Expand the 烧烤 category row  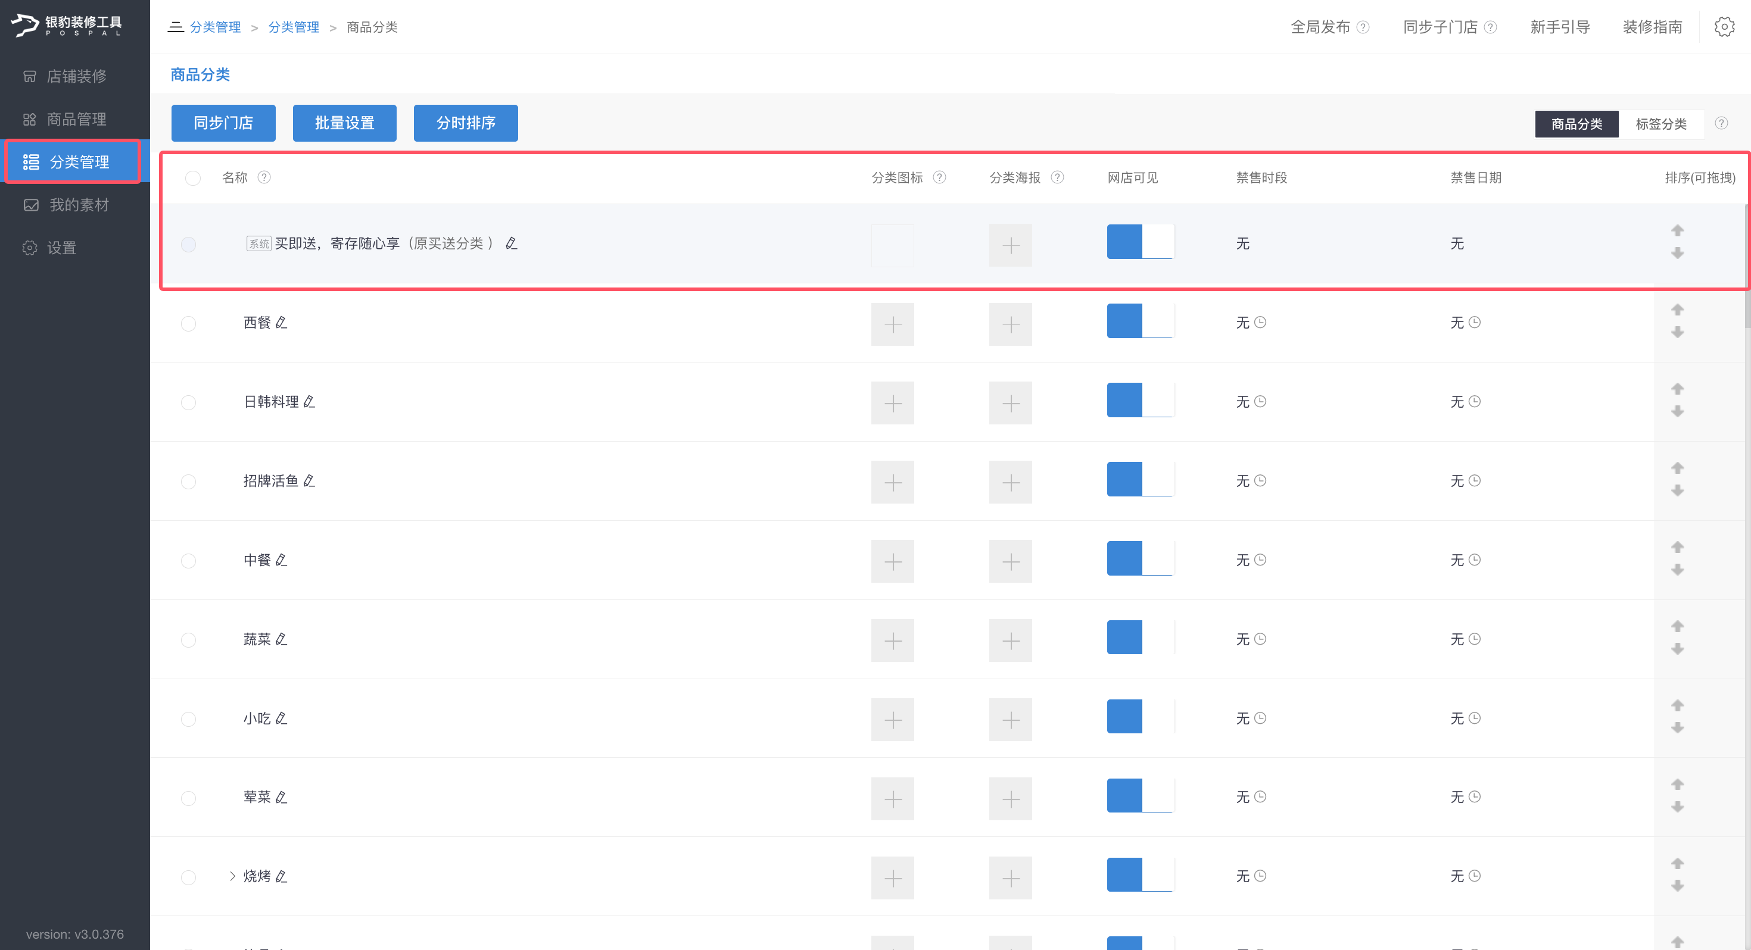coord(232,876)
